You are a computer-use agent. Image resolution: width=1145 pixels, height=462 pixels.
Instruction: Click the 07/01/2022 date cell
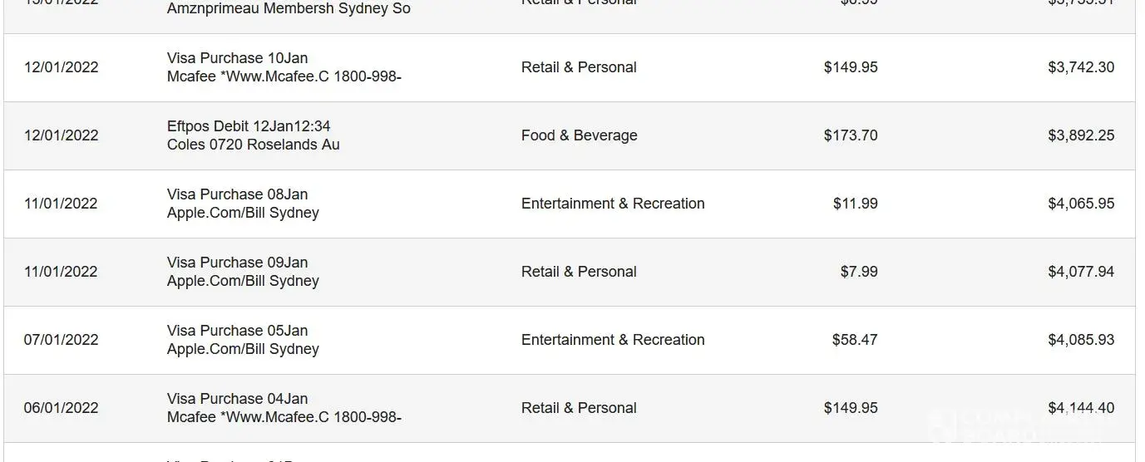(x=61, y=340)
